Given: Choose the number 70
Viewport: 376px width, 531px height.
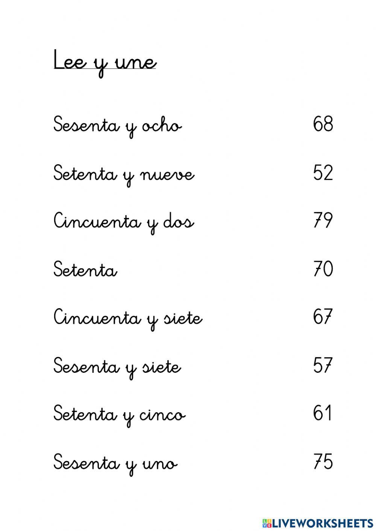Looking at the screenshot, I should tap(323, 269).
